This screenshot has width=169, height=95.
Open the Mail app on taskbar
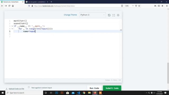(73, 93)
